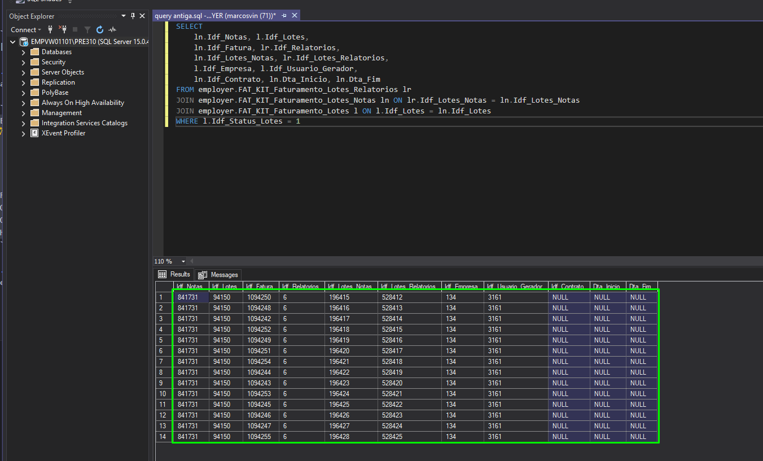The height and width of the screenshot is (461, 763).
Task: Select the Replication tree item label
Action: [x=58, y=82]
